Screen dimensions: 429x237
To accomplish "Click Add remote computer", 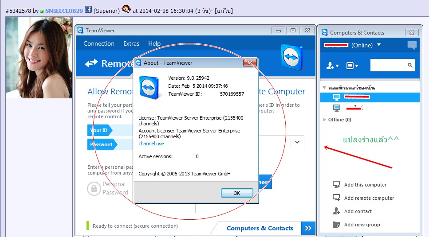I will [369, 198].
